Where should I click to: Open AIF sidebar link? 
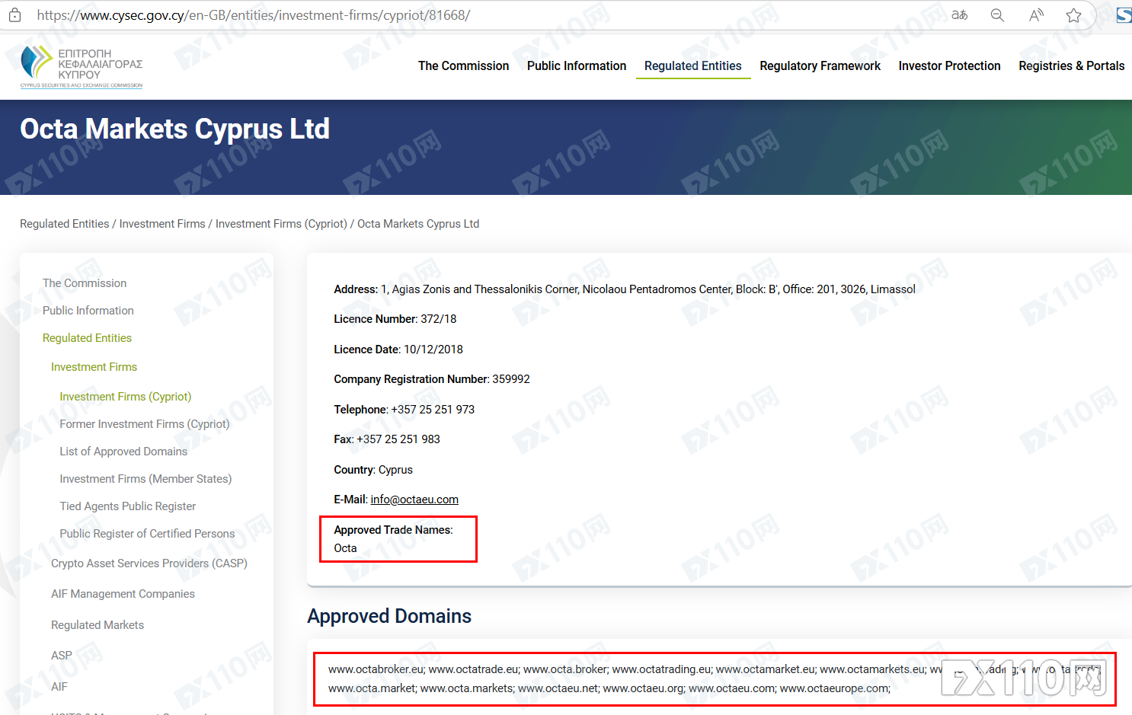coord(59,687)
